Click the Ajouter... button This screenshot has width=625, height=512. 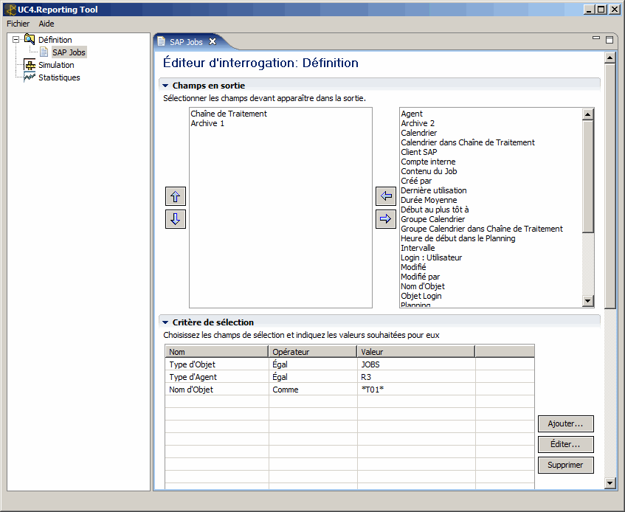[566, 423]
